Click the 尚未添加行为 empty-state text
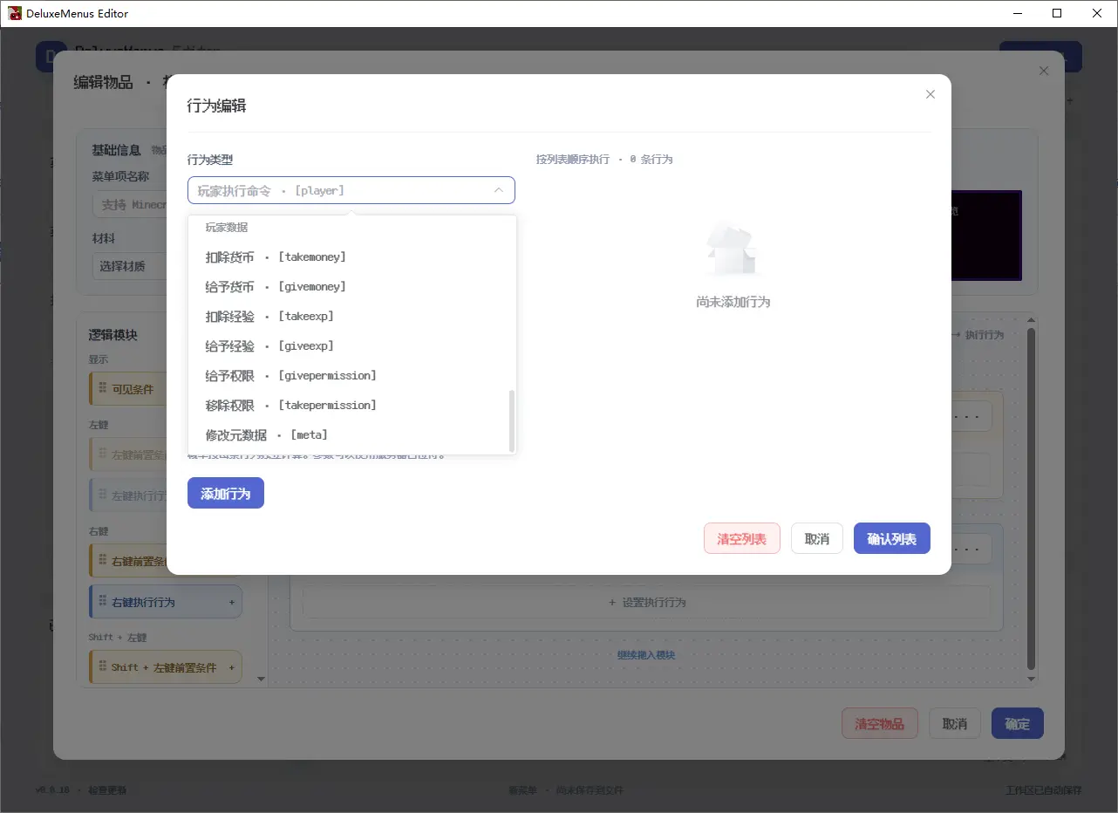This screenshot has width=1118, height=813. tap(733, 303)
